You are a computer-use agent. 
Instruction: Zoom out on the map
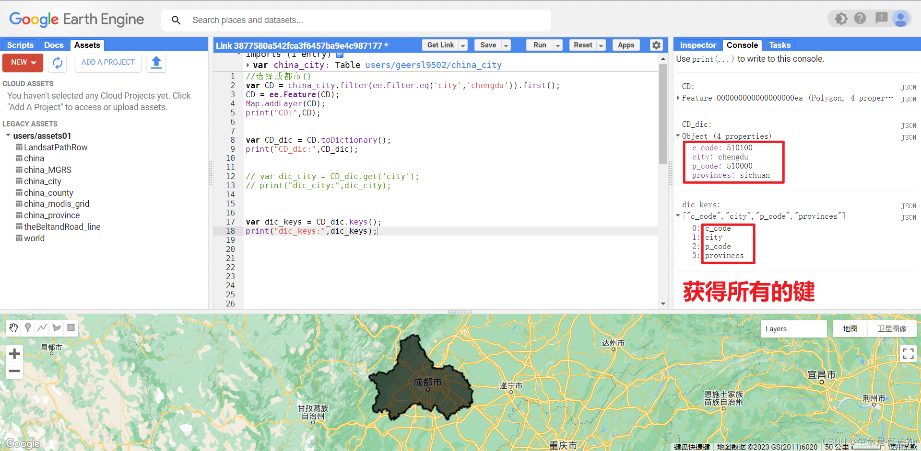pos(14,371)
